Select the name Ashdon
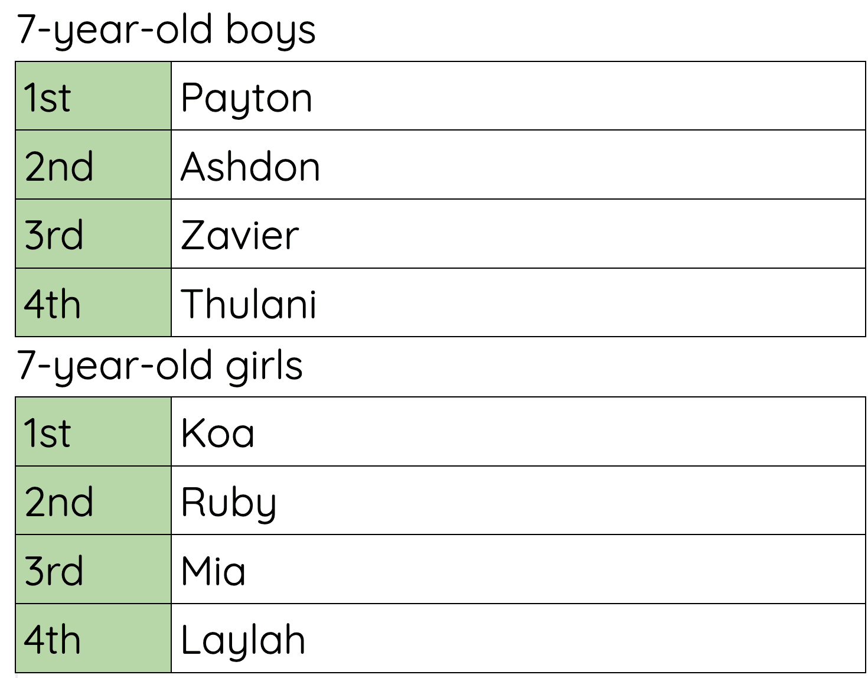 [x=250, y=167]
